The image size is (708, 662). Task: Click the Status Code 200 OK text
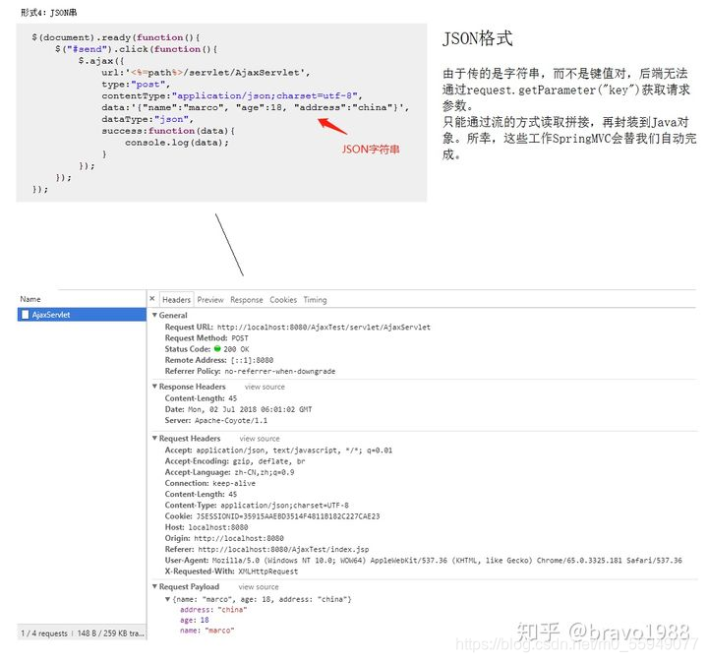tap(236, 349)
